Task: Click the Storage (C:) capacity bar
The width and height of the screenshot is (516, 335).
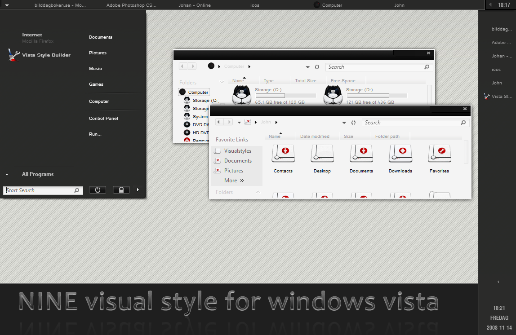Action: (x=286, y=96)
